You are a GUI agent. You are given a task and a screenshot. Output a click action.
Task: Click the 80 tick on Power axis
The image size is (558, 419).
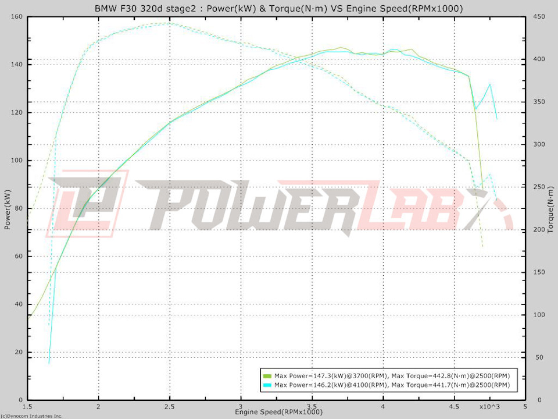[x=18, y=208]
